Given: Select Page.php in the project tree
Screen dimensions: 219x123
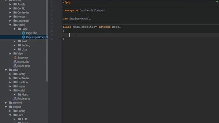Looking at the screenshot, I should click(x=31, y=33).
